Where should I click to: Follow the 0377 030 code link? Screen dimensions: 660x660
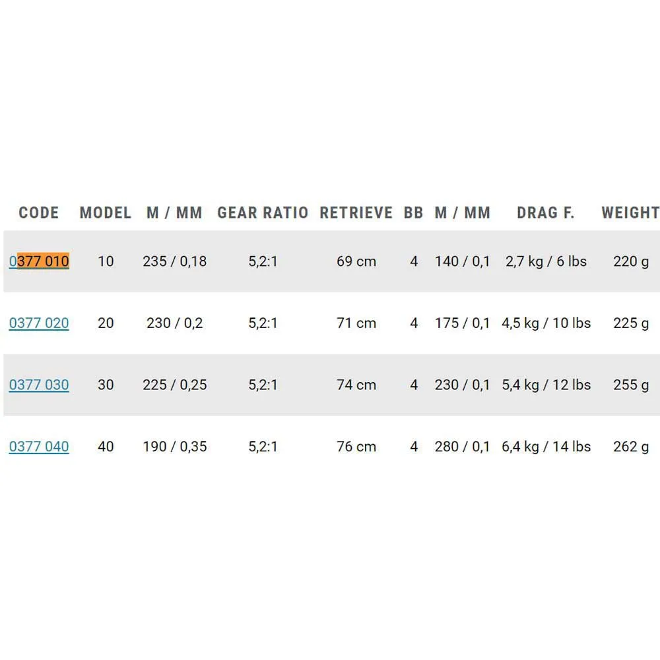(39, 385)
